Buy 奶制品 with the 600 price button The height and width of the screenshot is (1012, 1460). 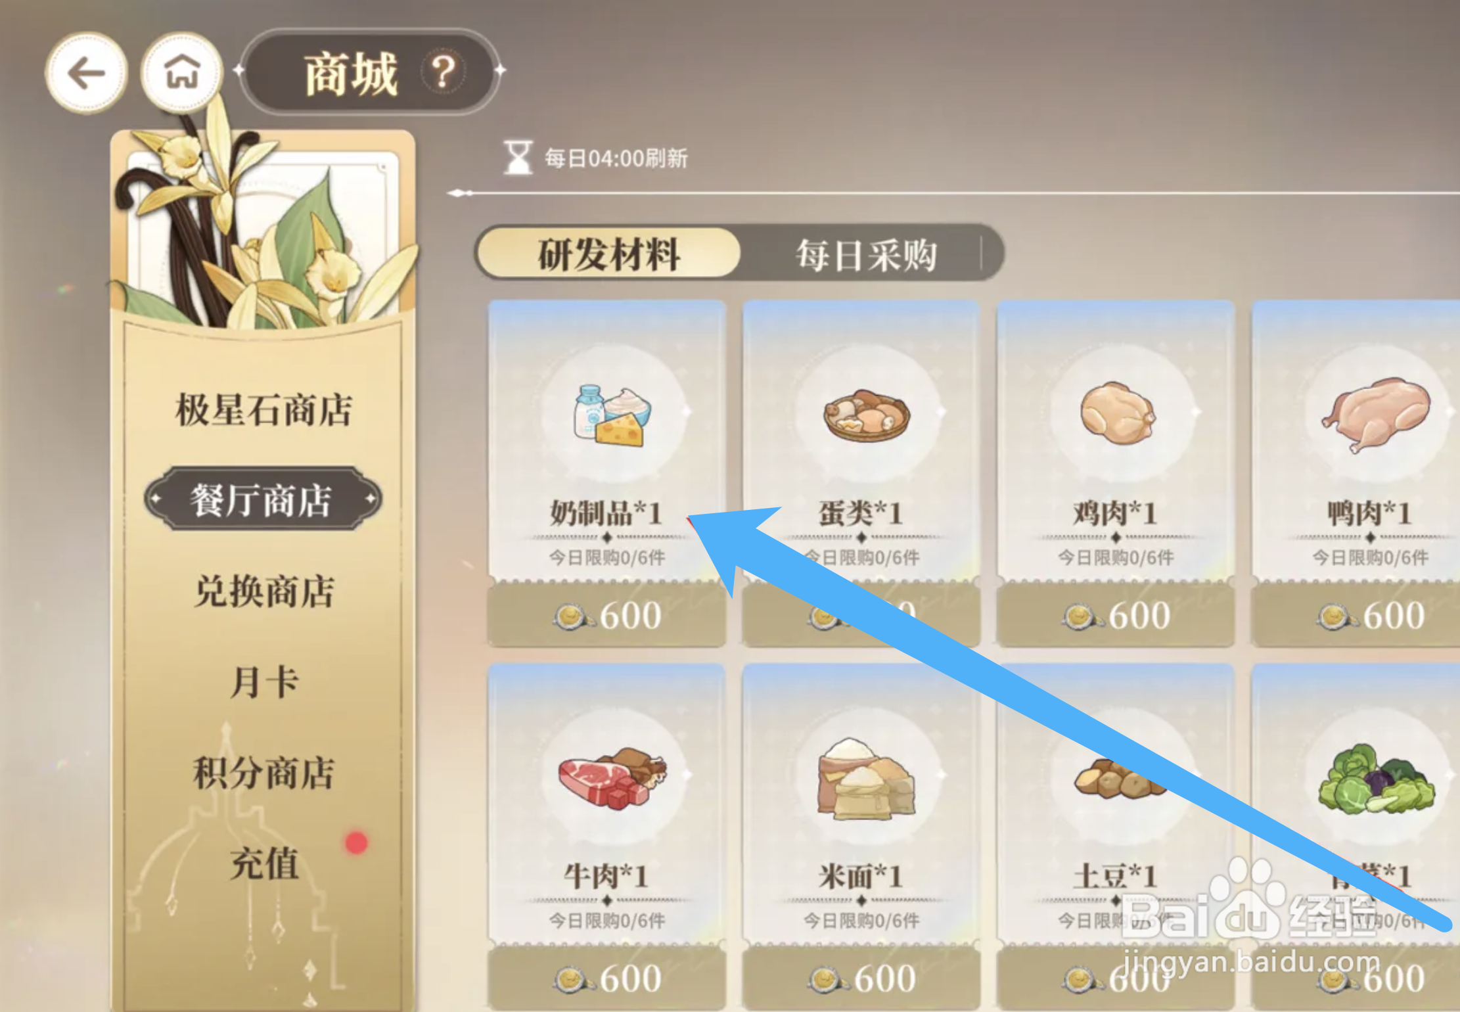[x=607, y=615]
